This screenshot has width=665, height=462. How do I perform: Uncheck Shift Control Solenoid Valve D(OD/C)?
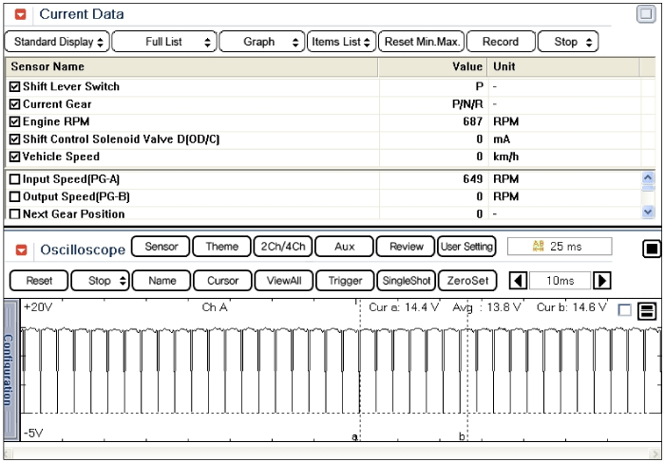tap(14, 139)
